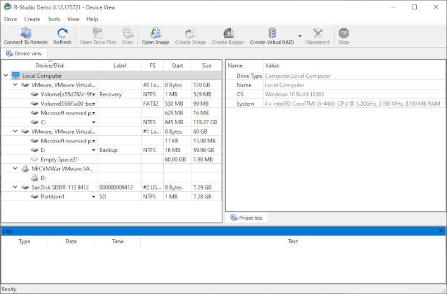Switch to the Device view tab
447x294 pixels.
(24, 53)
